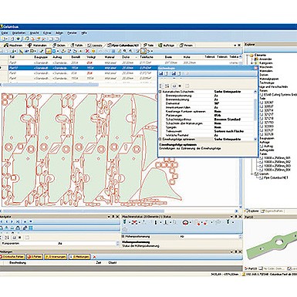297x297 pixels.
Task: Collapse the Einziehungsfolge optimieren group
Action: click(x=160, y=139)
